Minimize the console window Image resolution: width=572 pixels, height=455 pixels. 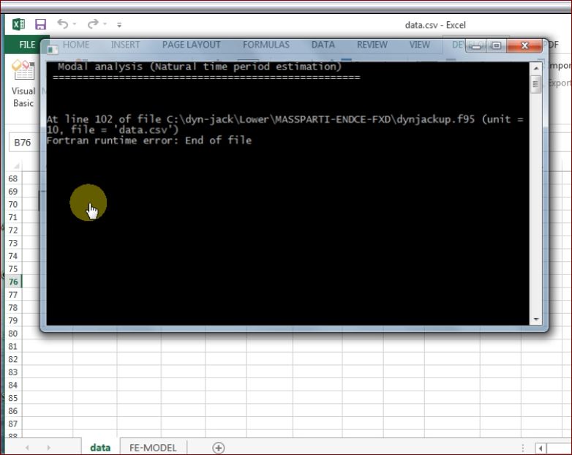476,45
